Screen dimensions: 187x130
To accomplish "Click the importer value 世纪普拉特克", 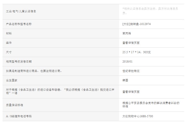I will (x=131, y=71).
